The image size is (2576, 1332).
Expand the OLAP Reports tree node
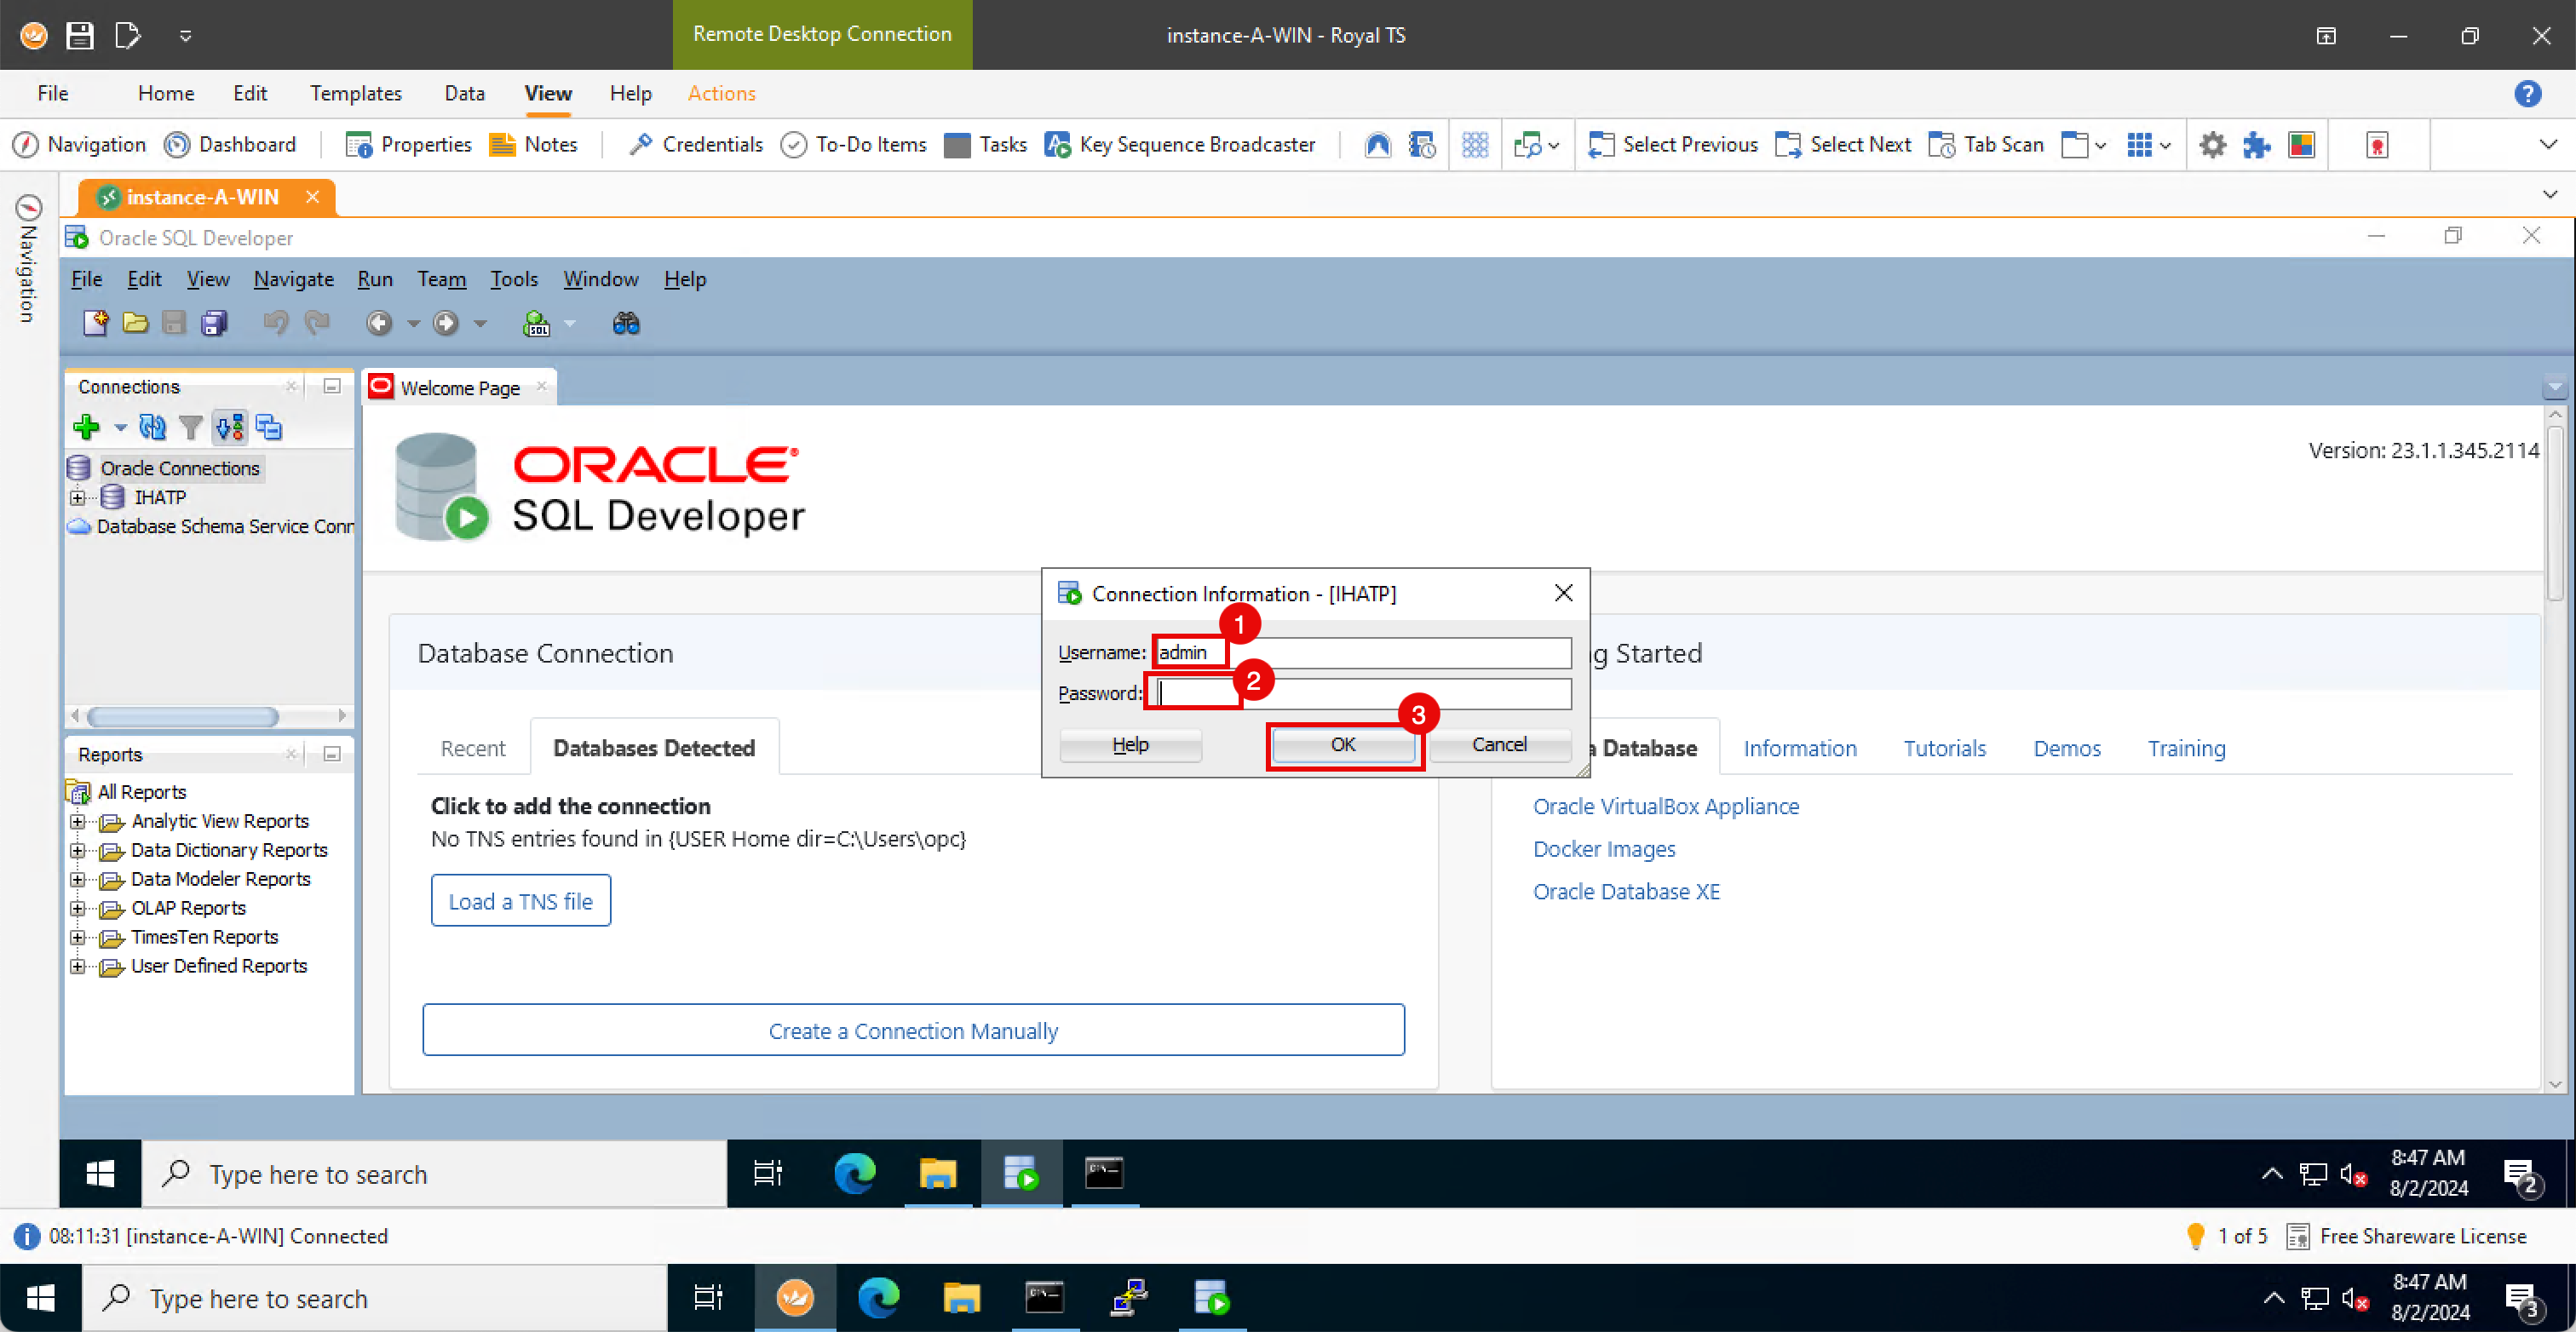(x=77, y=908)
